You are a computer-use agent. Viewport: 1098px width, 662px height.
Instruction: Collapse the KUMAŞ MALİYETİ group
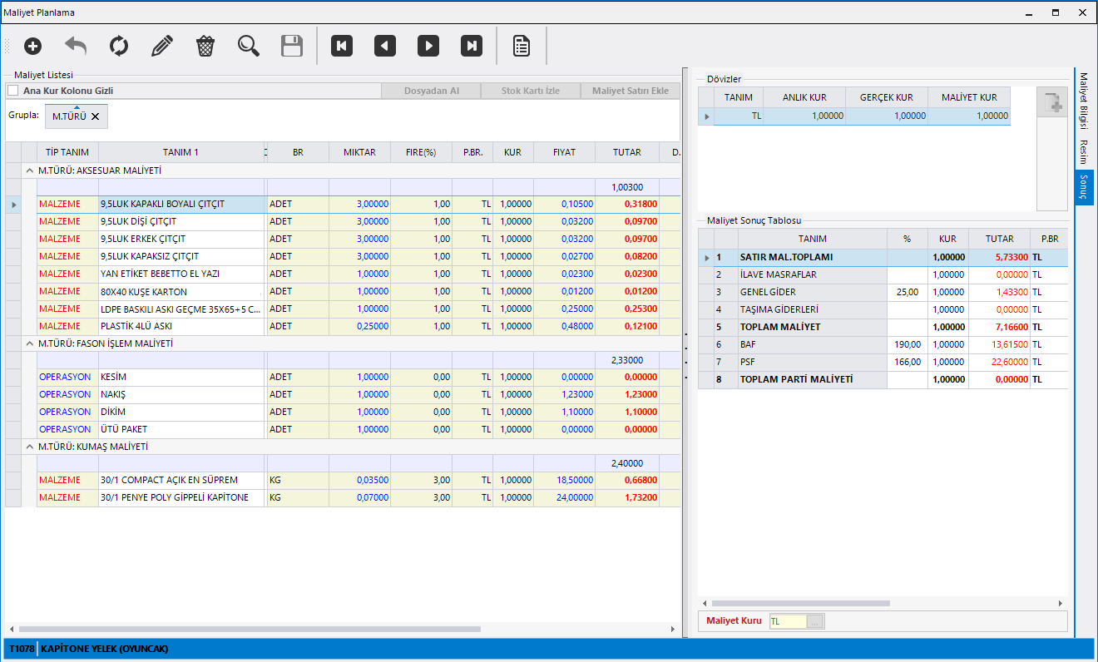(x=30, y=447)
